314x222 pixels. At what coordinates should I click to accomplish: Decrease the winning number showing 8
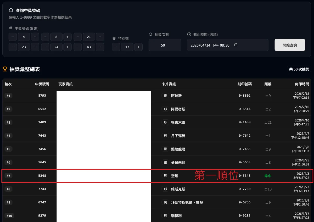pyautogui.click(x=45, y=37)
